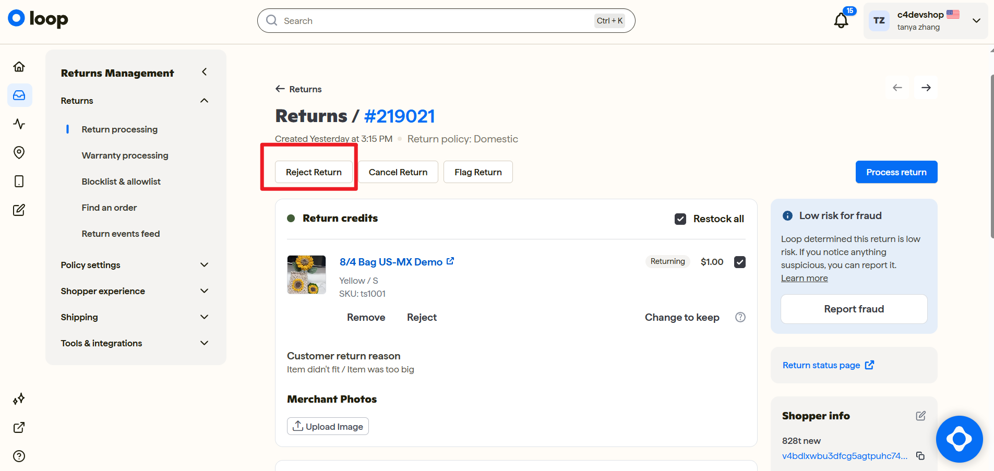Open the c4devshop account dropdown
Viewport: 994px width, 471px height.
click(x=926, y=21)
